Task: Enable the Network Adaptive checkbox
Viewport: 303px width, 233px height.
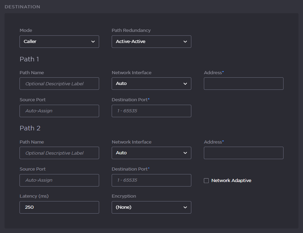Action: click(206, 180)
